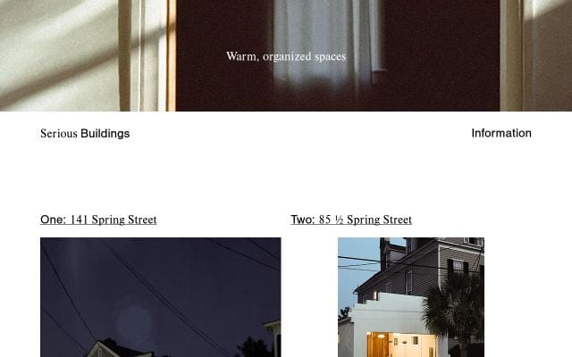Viewport: 572px width, 357px height.
Task: Click the word 'Buildings' in the header
Action: pos(105,134)
